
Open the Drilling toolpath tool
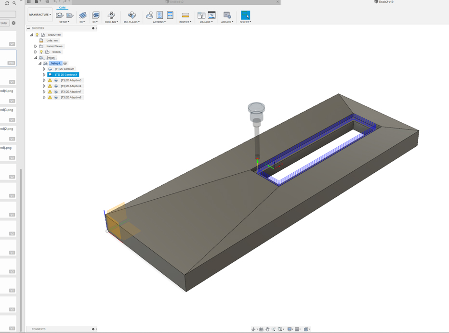[111, 14]
